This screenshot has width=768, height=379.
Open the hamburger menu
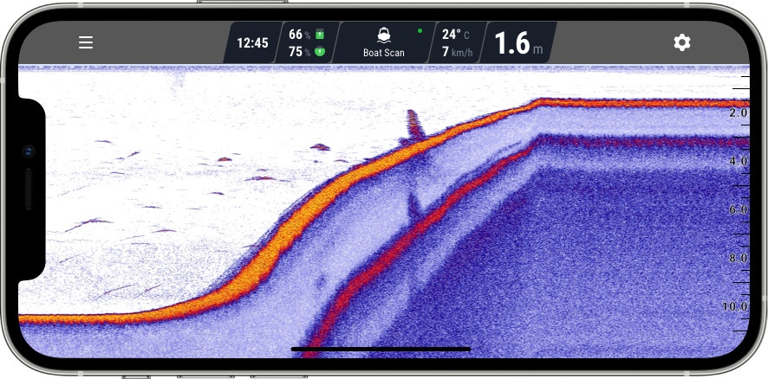(x=86, y=42)
